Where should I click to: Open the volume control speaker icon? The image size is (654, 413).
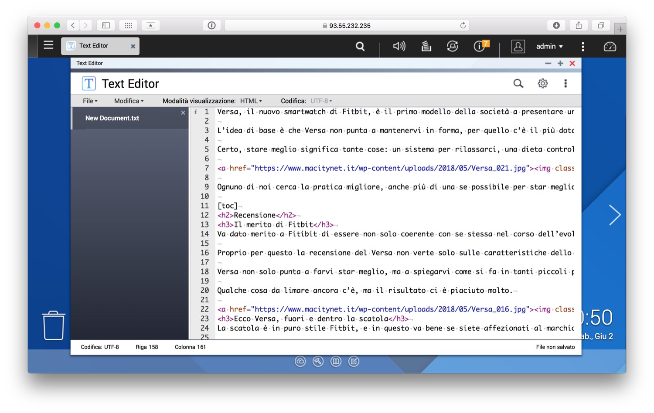[399, 46]
